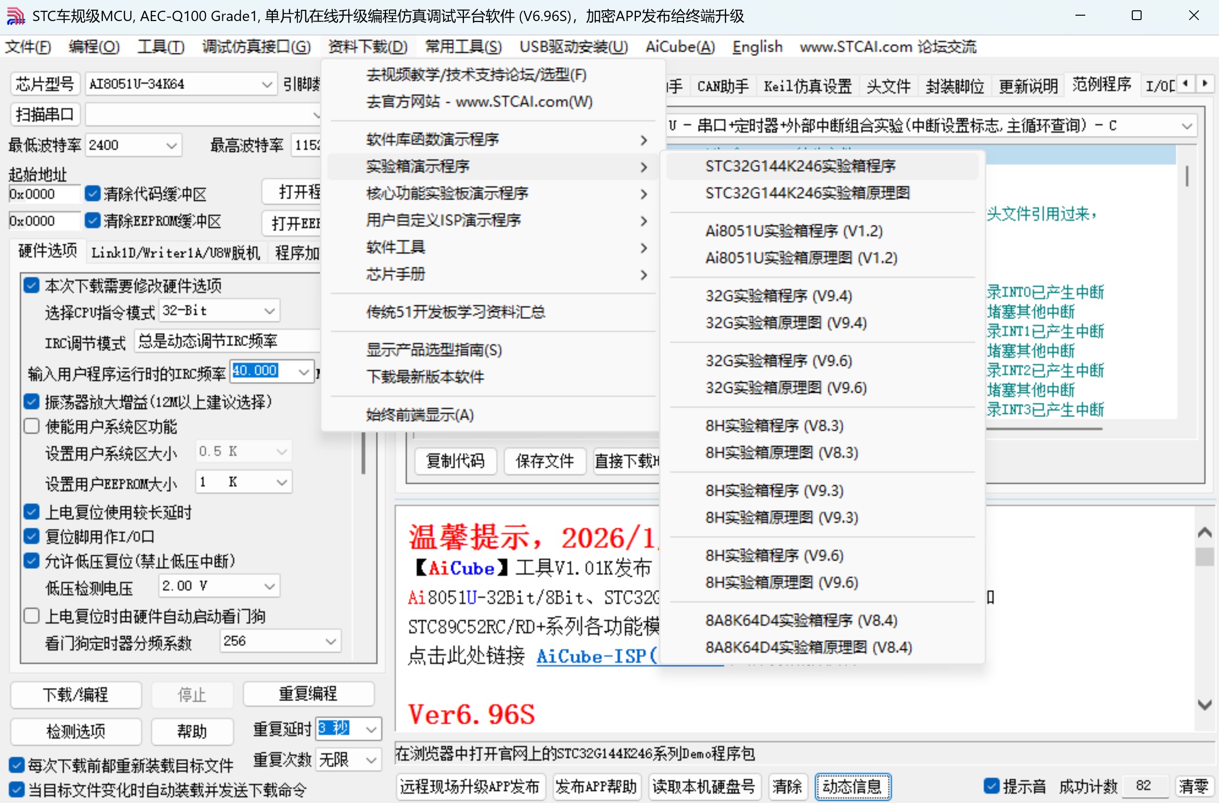Switch to the Keil仿真设置 tab
Image resolution: width=1219 pixels, height=803 pixels.
(807, 85)
